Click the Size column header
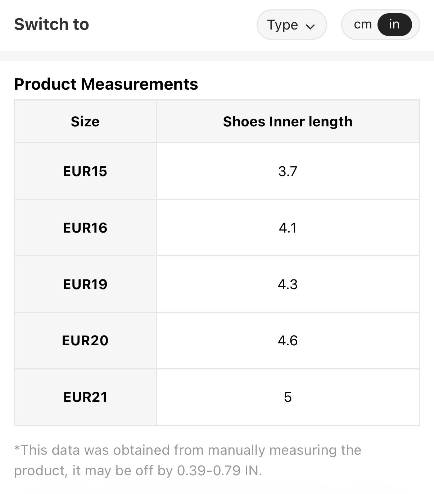Screen dimensions: 434x494 tap(85, 122)
